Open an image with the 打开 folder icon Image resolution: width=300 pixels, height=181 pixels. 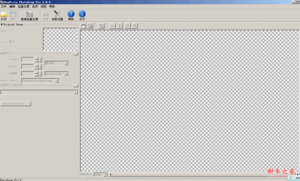(4, 15)
